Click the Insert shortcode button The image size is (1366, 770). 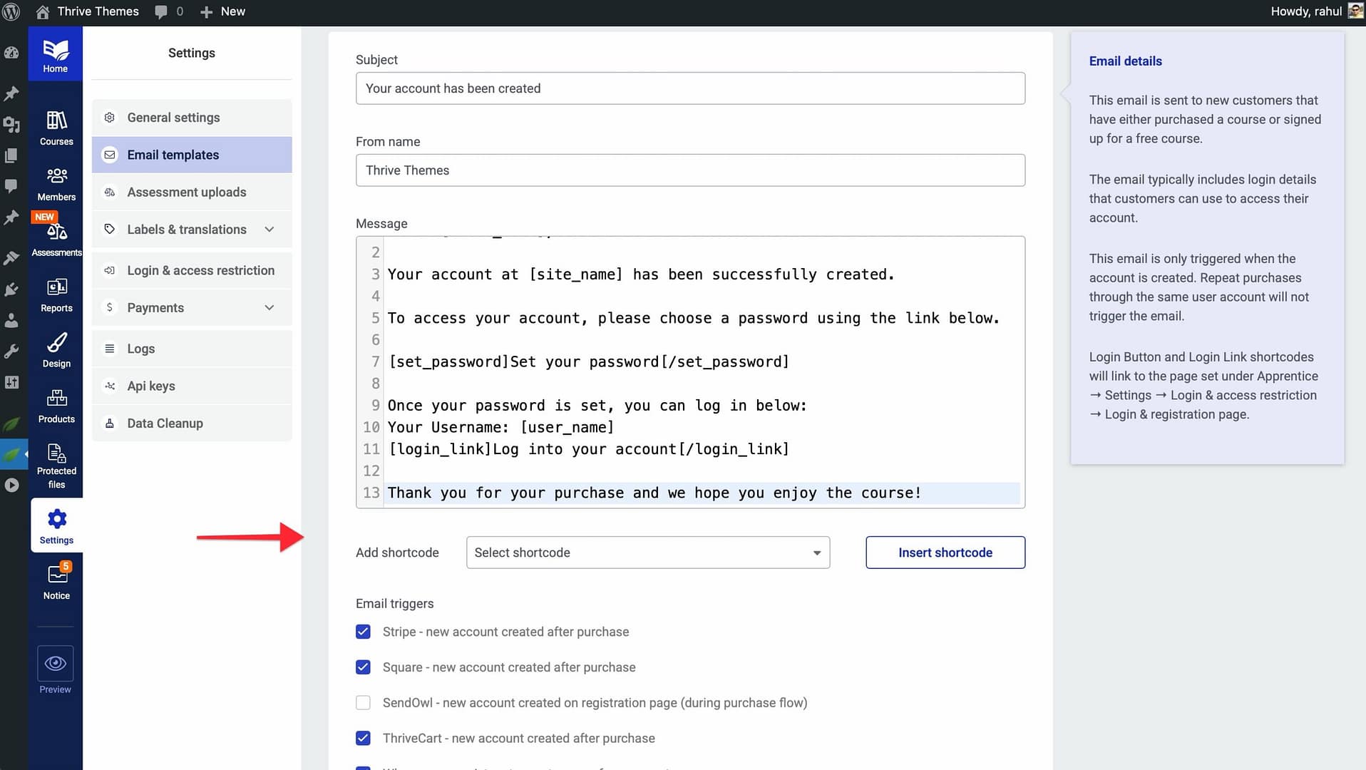945,553
